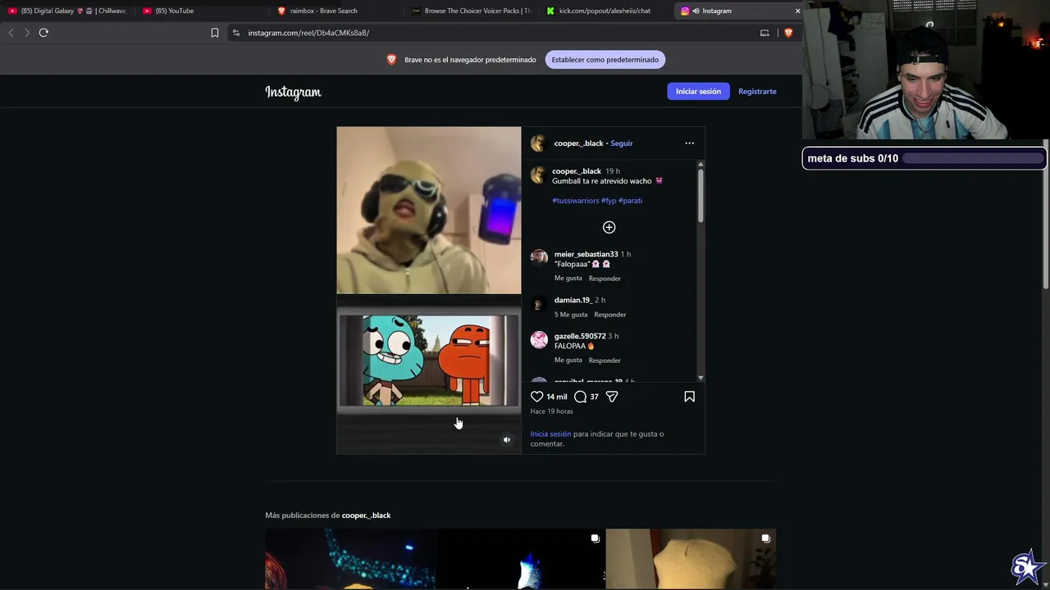Open the #tussiwarriors hashtag
This screenshot has width=1050, height=590.
point(576,201)
